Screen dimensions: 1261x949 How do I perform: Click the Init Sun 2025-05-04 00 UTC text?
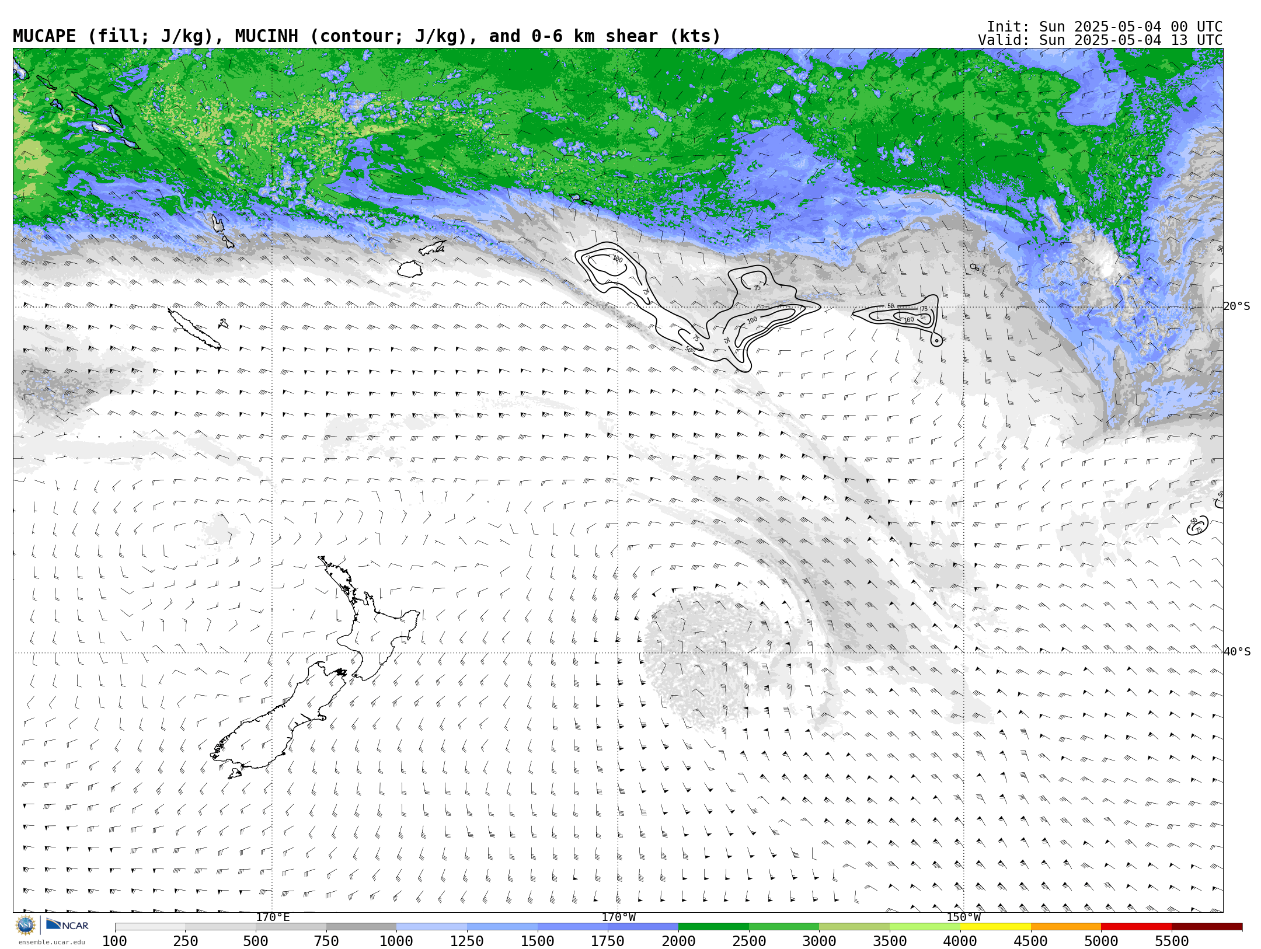click(1105, 27)
